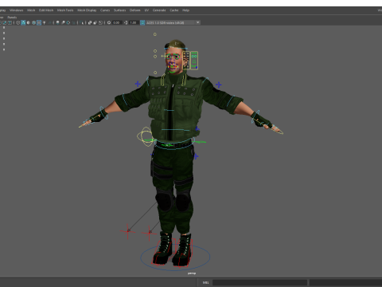Viewport: 382px width, 287px height.
Task: Select the blue ground circle master control
Action: click(175, 257)
